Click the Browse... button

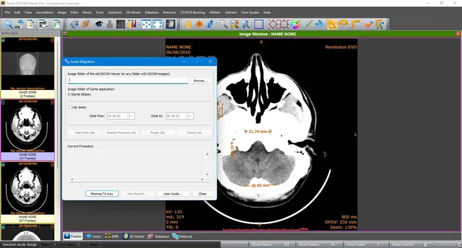pos(200,81)
